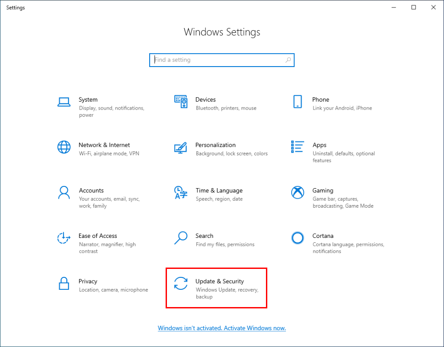Click the Time & Language icon
This screenshot has width=444, height=347.
(181, 193)
